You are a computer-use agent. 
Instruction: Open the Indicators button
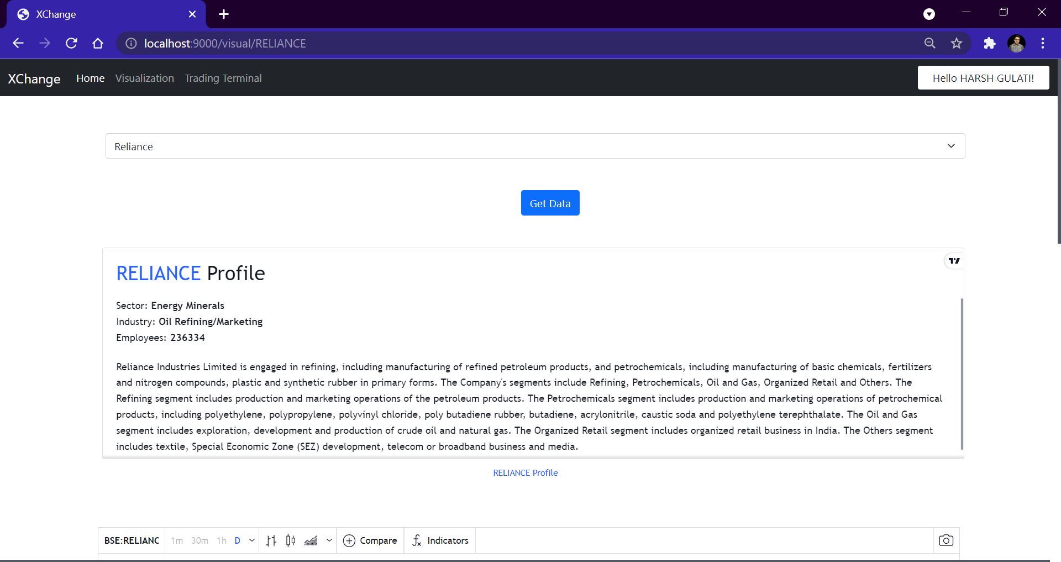440,540
